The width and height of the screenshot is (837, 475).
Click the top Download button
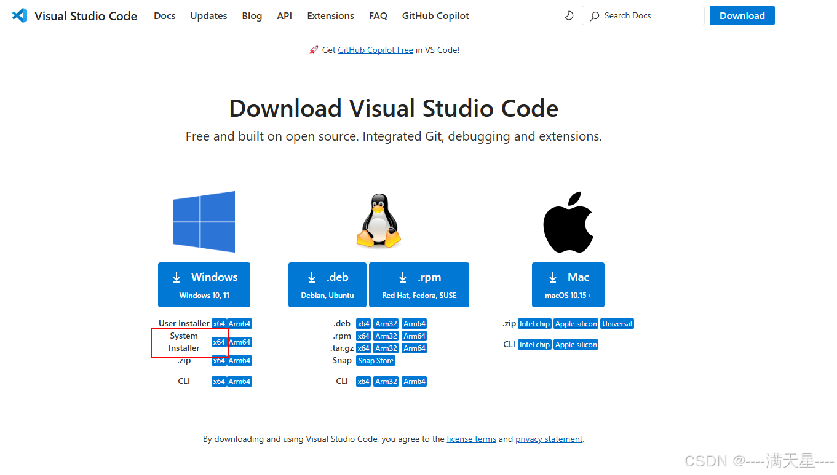(742, 15)
